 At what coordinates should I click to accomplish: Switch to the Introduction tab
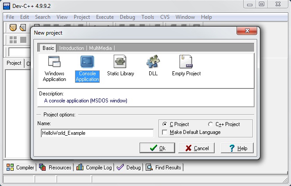(x=72, y=48)
